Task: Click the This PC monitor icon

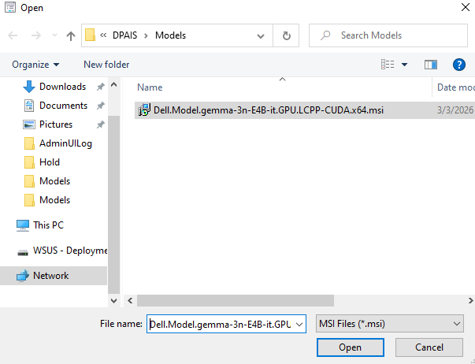Action: pyautogui.click(x=23, y=225)
